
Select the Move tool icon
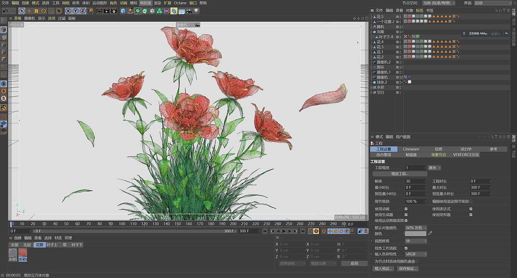click(29, 11)
